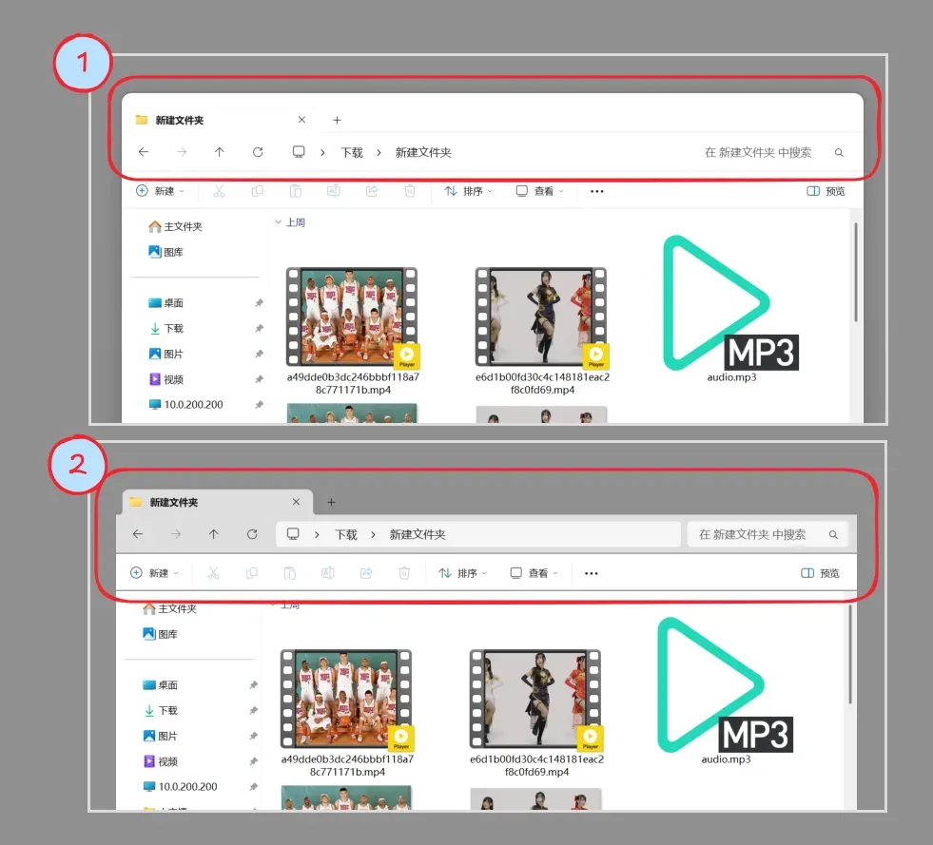Click search field in bottom window
This screenshot has width=933, height=845.
[767, 534]
